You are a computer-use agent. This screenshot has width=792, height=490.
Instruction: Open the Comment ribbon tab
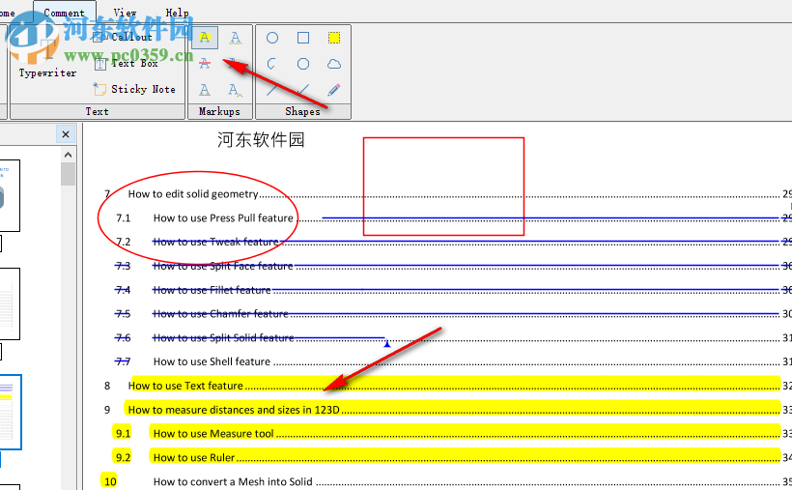point(64,13)
